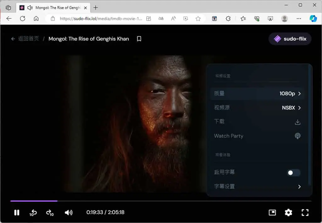Open a new browser tab
The width and height of the screenshot is (322, 223).
(x=96, y=8)
